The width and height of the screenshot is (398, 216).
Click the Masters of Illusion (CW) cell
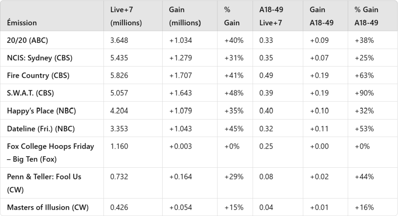pos(47,207)
